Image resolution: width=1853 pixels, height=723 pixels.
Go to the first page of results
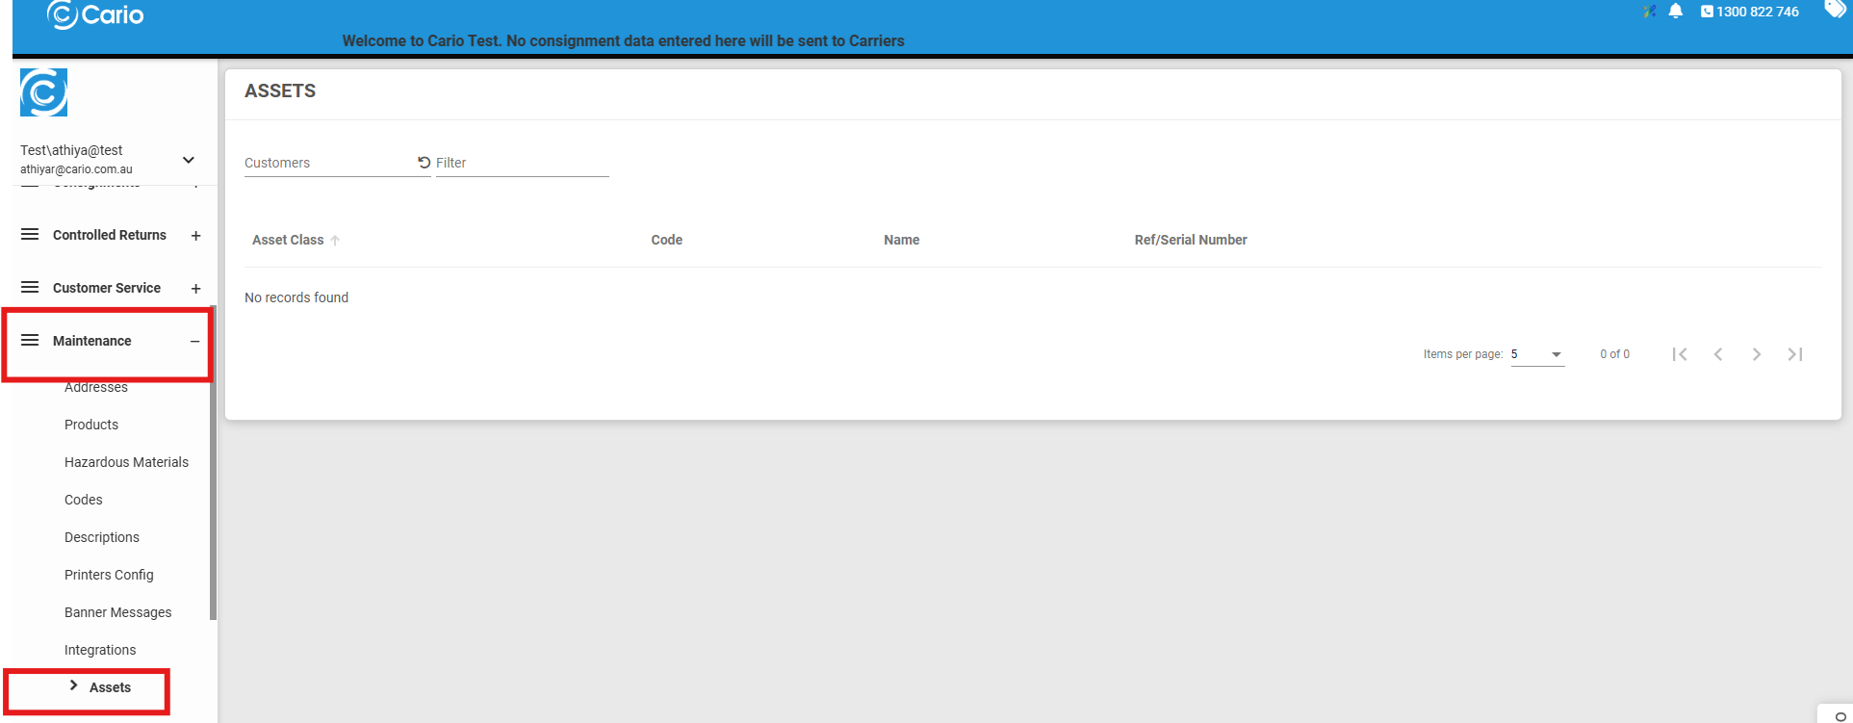tap(1680, 354)
